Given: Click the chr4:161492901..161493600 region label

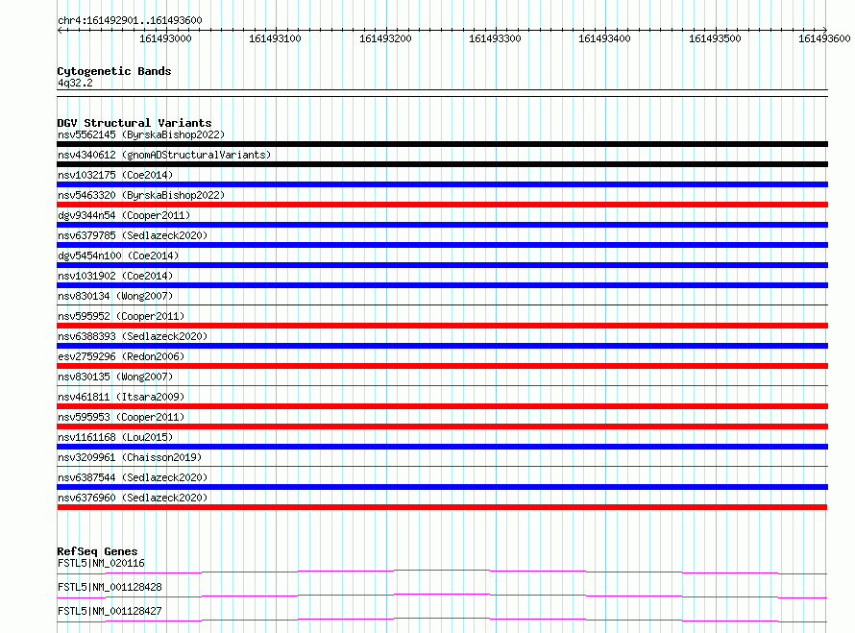Looking at the screenshot, I should [130, 20].
